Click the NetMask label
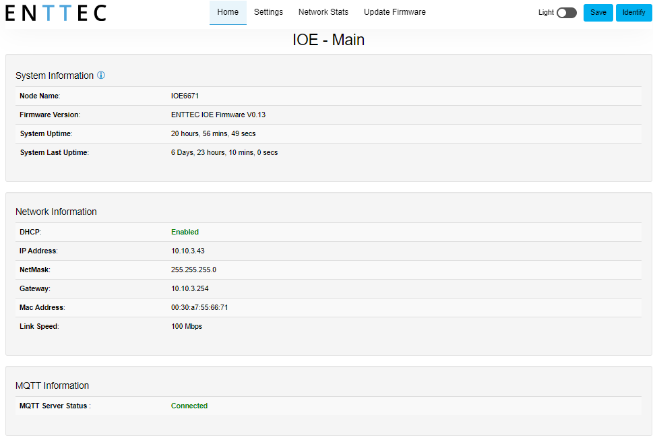653x440 pixels. [35, 270]
